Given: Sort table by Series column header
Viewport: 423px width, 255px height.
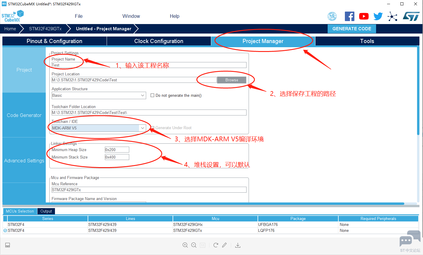Looking at the screenshot, I should click(x=48, y=219).
